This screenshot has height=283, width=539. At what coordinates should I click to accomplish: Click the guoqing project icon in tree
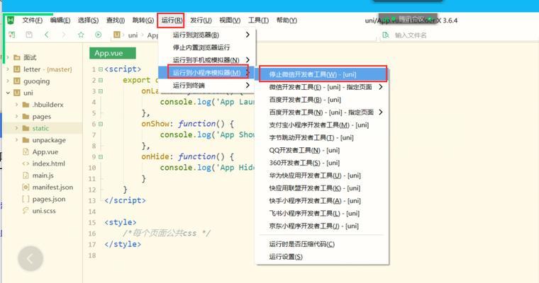point(17,81)
